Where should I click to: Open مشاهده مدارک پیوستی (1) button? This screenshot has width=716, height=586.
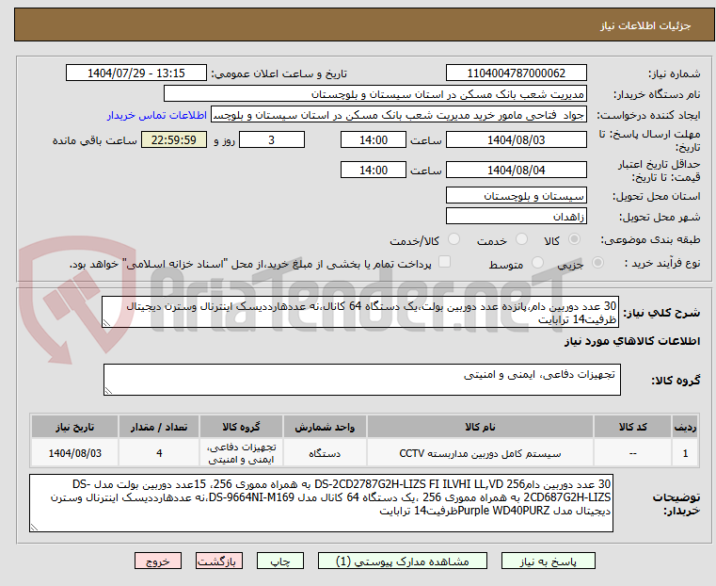pos(403,561)
